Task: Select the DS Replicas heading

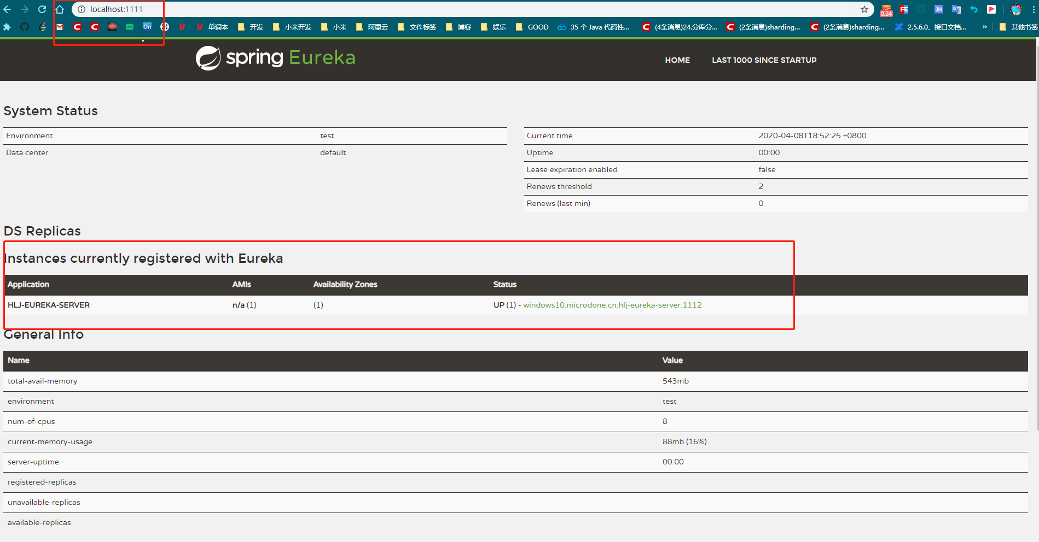Action: click(x=42, y=231)
